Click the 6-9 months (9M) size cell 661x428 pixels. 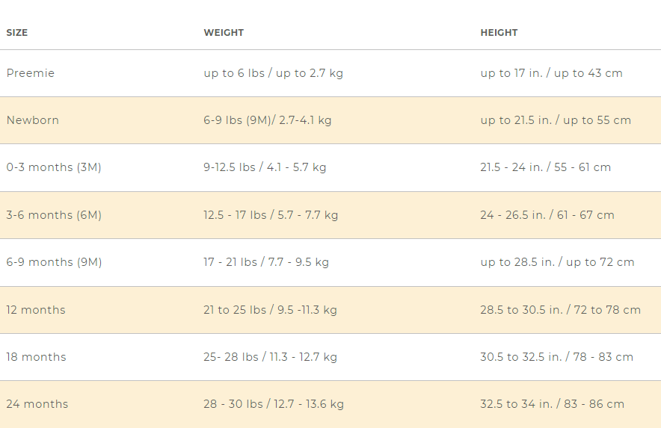pos(54,262)
